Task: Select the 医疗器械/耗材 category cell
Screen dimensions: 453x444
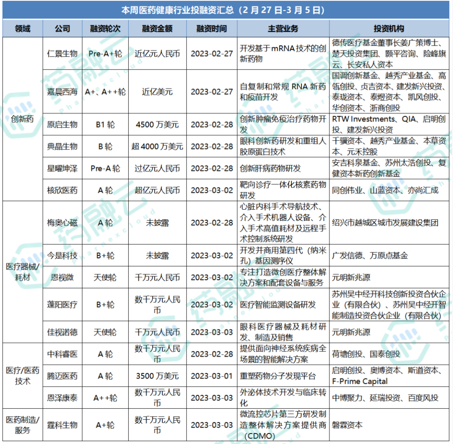Action: click(23, 272)
